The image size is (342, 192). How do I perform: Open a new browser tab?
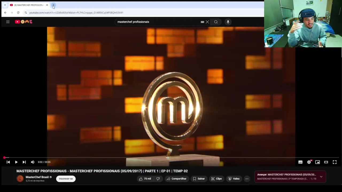[x=53, y=5]
